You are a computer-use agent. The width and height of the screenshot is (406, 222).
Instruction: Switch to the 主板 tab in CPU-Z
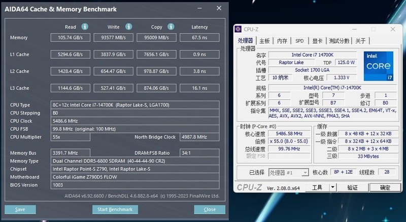click(x=264, y=41)
